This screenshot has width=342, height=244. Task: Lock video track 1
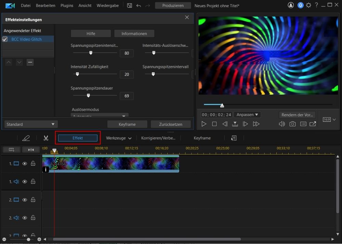pos(33,163)
